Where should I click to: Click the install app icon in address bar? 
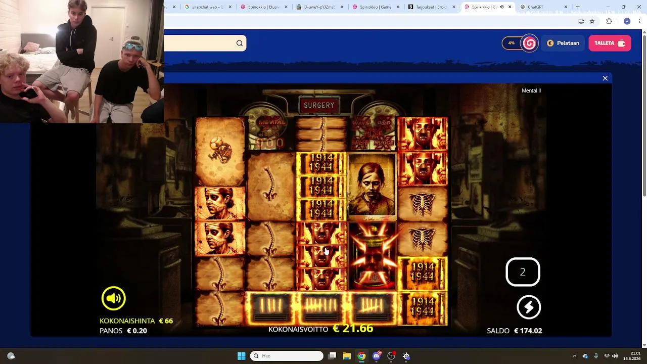(581, 21)
